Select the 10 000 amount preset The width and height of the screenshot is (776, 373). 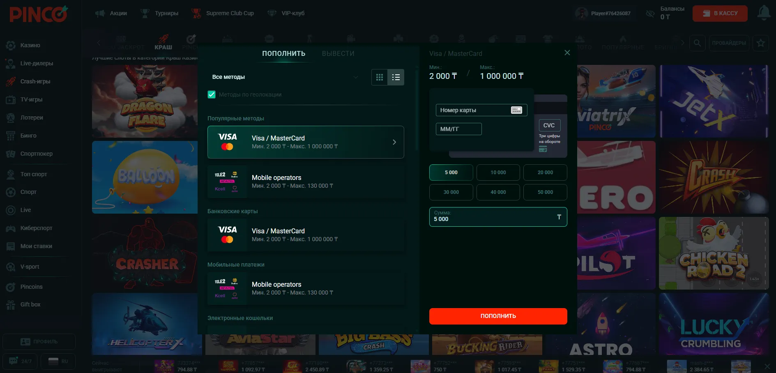498,173
